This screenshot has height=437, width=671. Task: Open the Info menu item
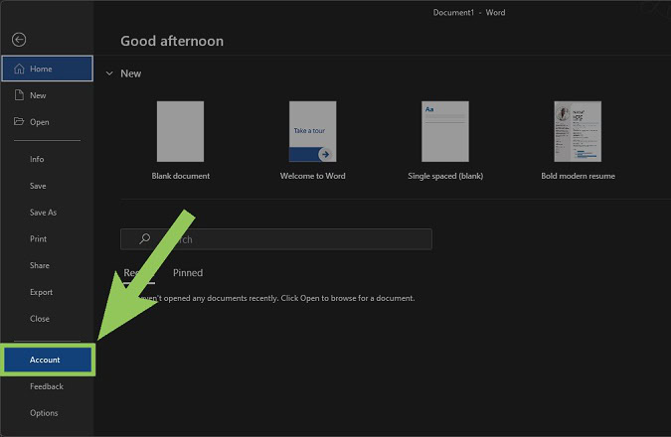[x=37, y=159]
